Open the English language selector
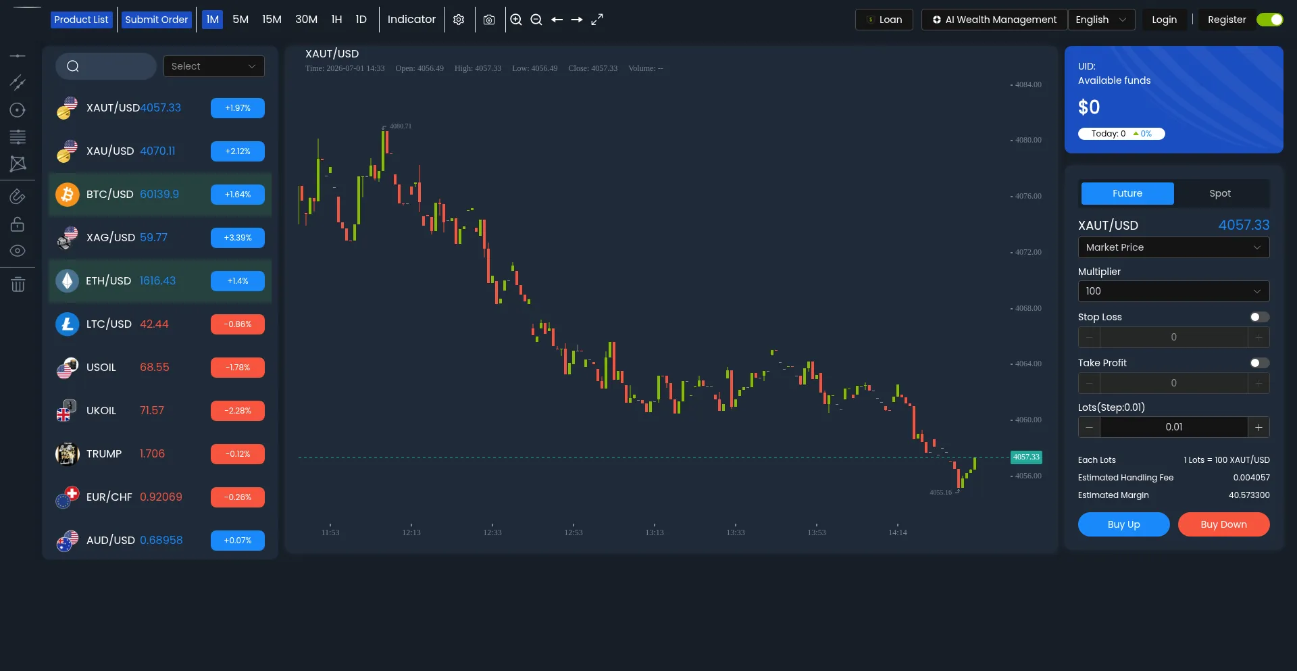Viewport: 1297px width, 671px height. pos(1101,20)
